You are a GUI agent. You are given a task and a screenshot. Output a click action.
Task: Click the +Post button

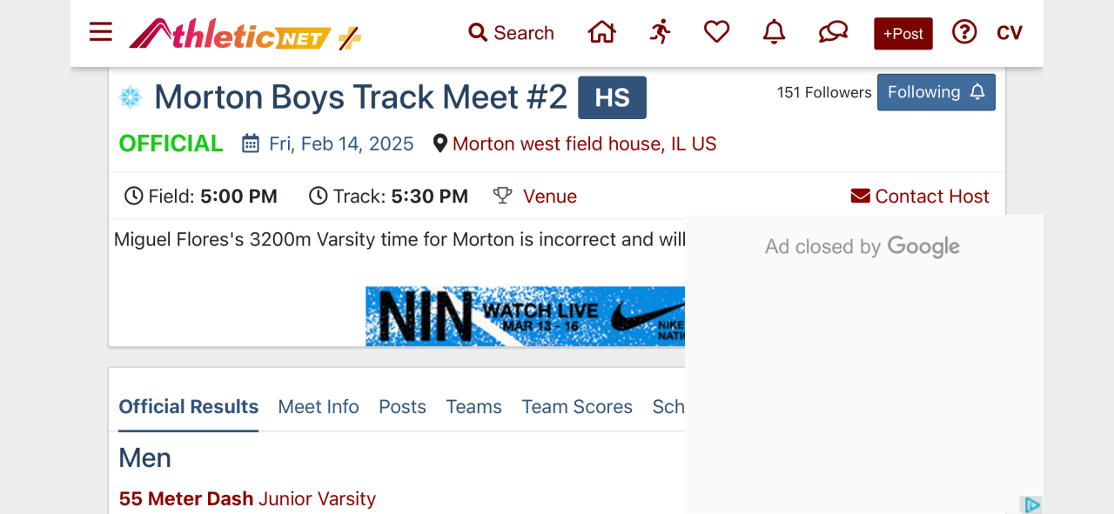(903, 34)
